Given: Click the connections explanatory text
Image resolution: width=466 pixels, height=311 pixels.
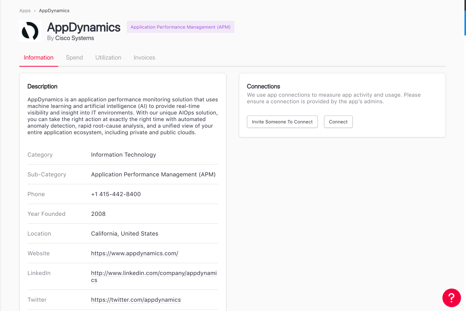Looking at the screenshot, I should 334,98.
